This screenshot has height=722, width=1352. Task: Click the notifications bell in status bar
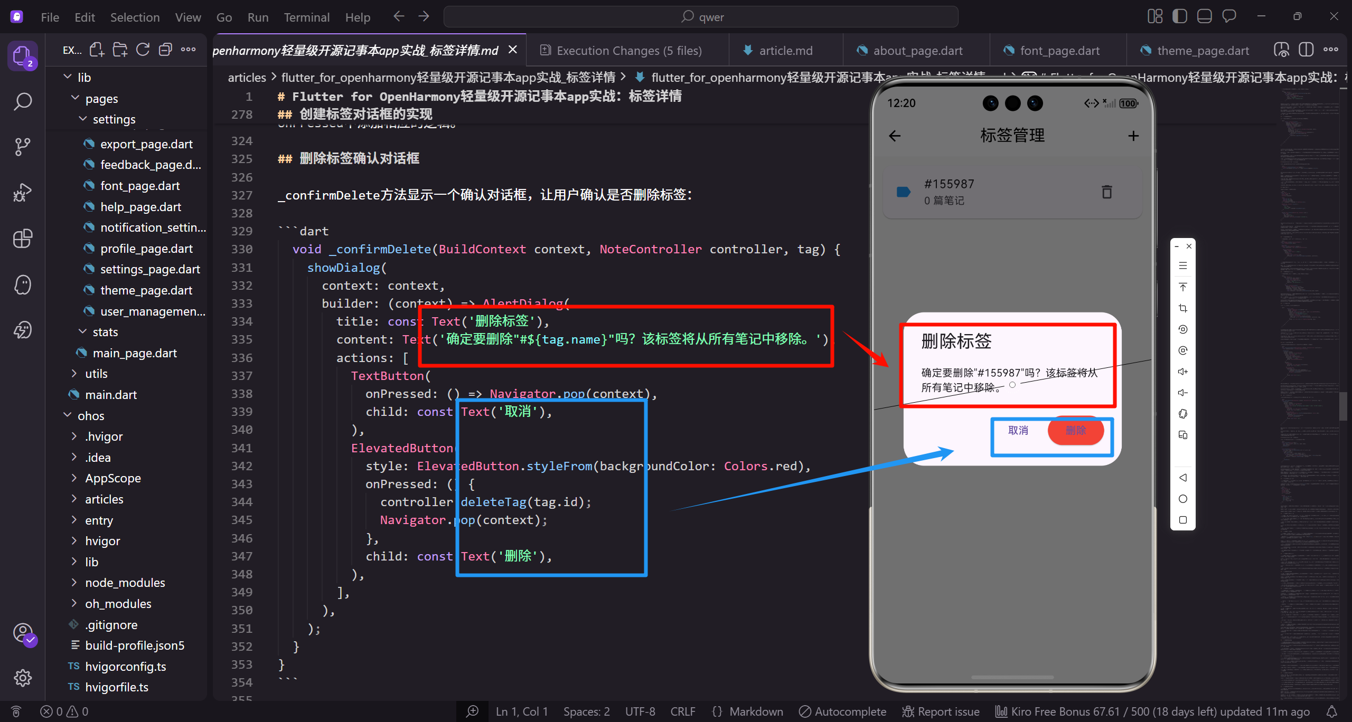tap(1332, 711)
